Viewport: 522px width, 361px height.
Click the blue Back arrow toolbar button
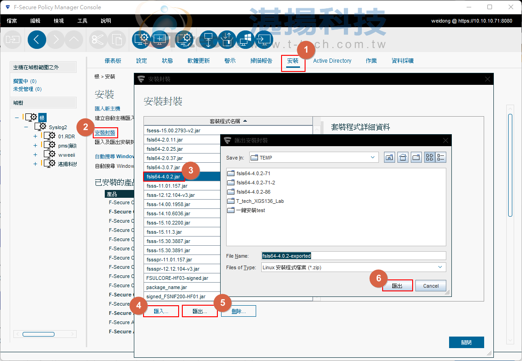[37, 40]
